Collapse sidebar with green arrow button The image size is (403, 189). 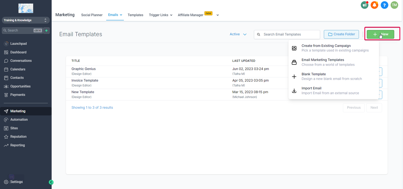51,182
